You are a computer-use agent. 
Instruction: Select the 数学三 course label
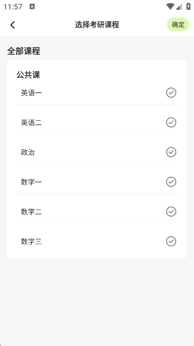[x=31, y=242]
